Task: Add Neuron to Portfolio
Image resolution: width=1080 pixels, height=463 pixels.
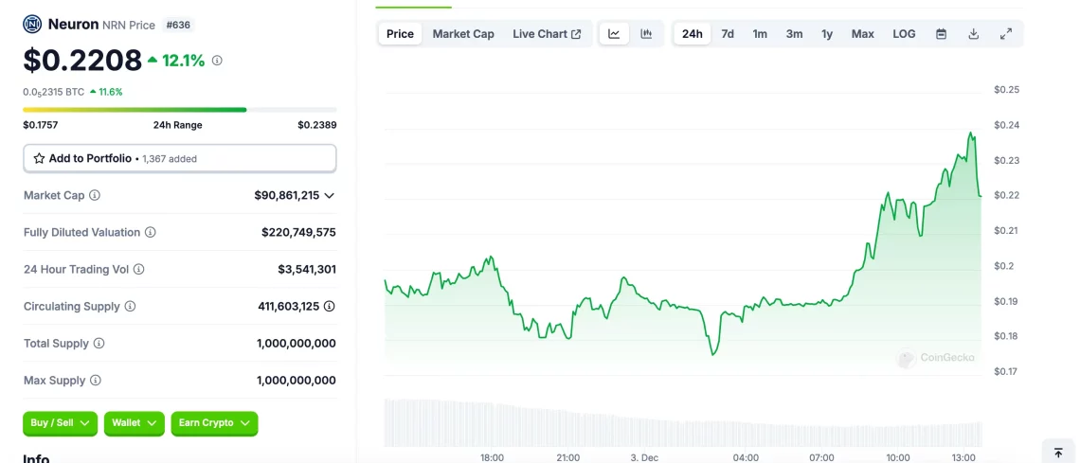Action: 179,158
